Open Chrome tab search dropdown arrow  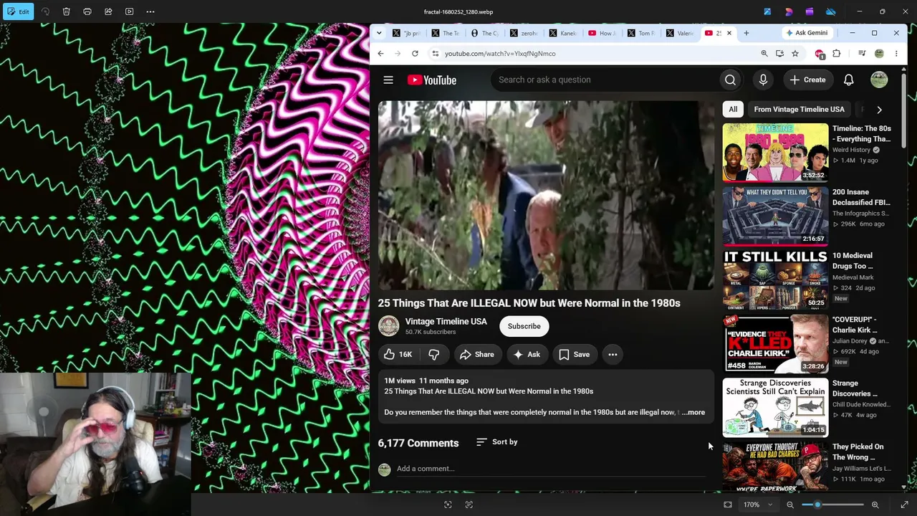[380, 33]
